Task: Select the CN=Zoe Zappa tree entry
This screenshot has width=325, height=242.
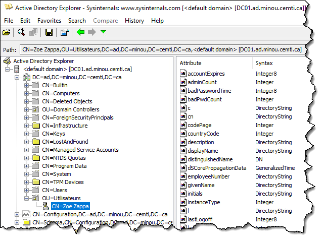Action: (70, 206)
